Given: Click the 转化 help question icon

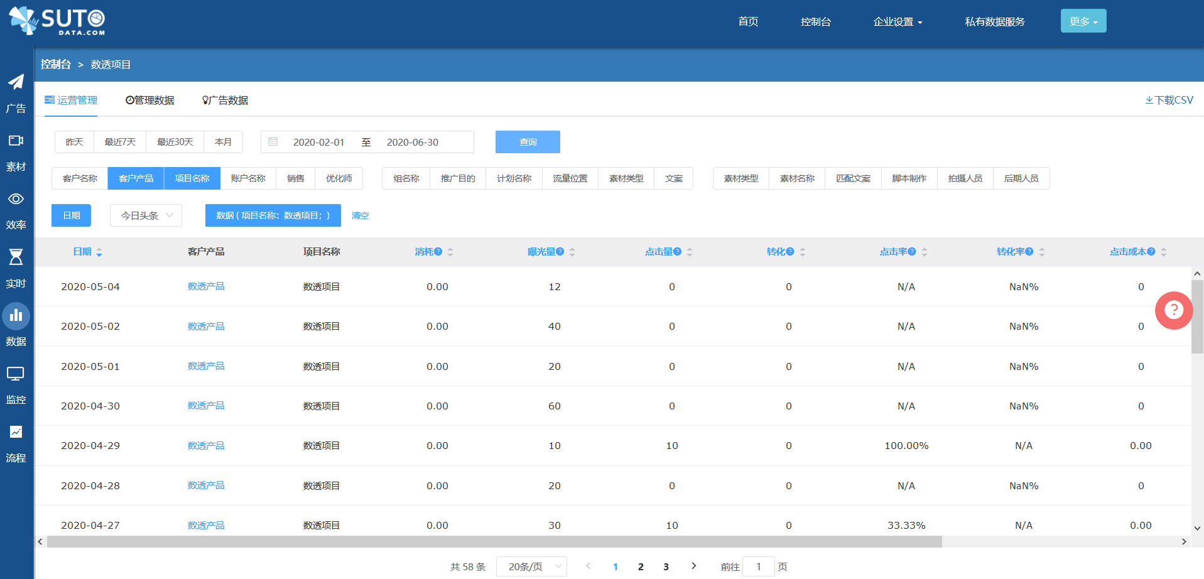Looking at the screenshot, I should (790, 252).
